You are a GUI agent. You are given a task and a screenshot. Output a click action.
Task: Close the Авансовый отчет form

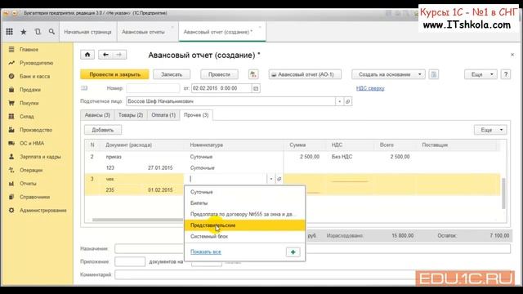[512, 55]
